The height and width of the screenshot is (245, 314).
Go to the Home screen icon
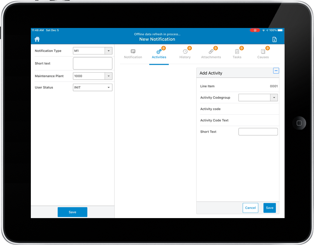(37, 39)
